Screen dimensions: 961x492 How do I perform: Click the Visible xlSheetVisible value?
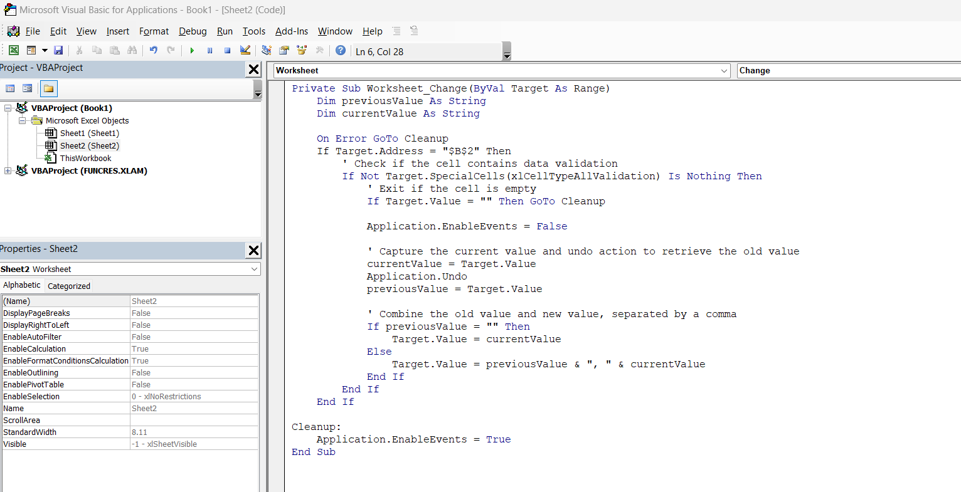pos(194,444)
